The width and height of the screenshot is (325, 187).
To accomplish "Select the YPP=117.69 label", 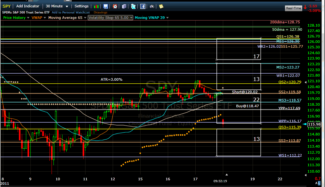I will (x=289, y=108).
